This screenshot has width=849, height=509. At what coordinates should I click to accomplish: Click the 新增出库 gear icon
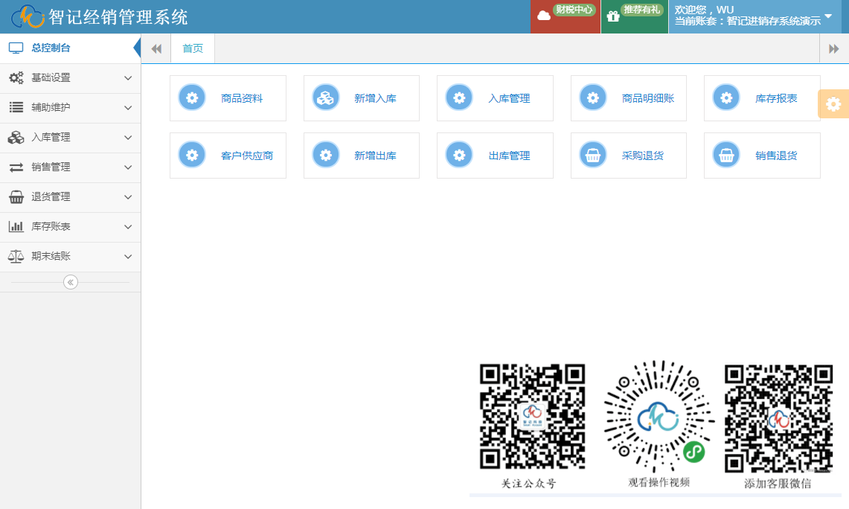pos(325,156)
